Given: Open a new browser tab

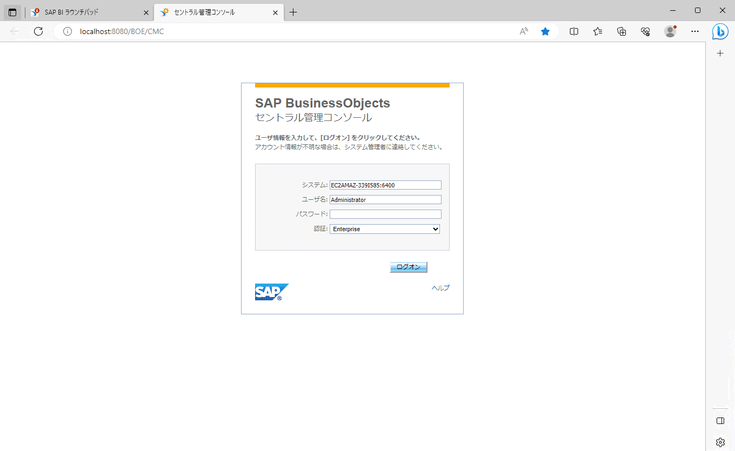Looking at the screenshot, I should (x=293, y=12).
